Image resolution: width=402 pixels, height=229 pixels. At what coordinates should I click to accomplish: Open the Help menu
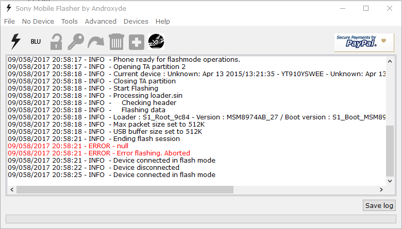(x=162, y=22)
